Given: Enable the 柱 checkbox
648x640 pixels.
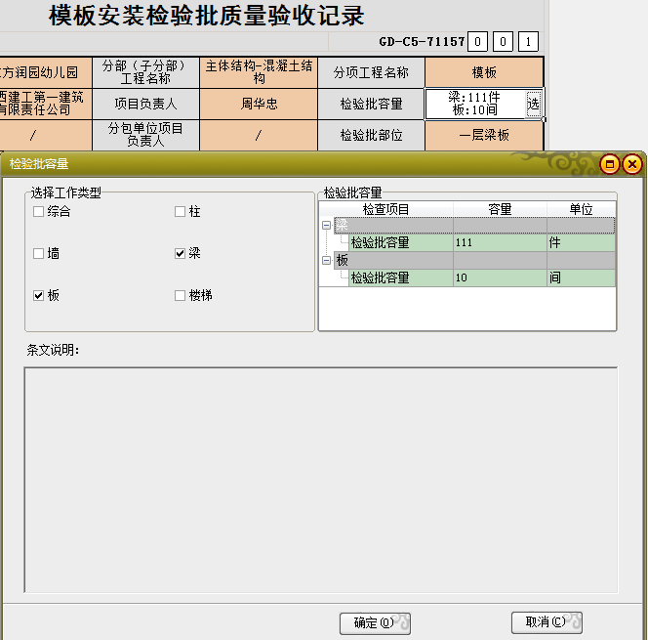Looking at the screenshot, I should coord(181,212).
